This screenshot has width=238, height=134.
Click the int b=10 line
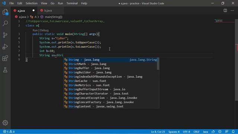pyautogui.click(x=47, y=51)
